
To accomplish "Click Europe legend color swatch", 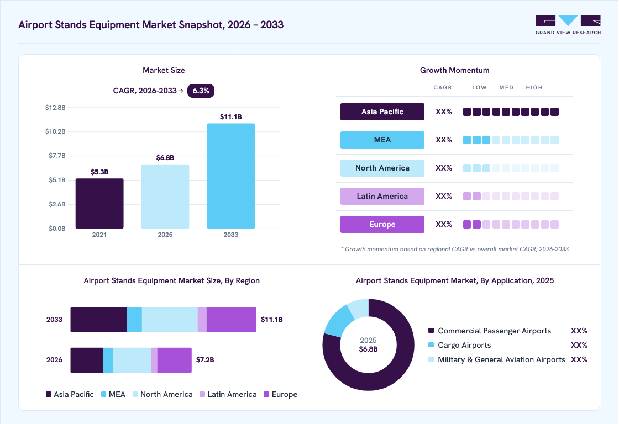I will click(266, 394).
